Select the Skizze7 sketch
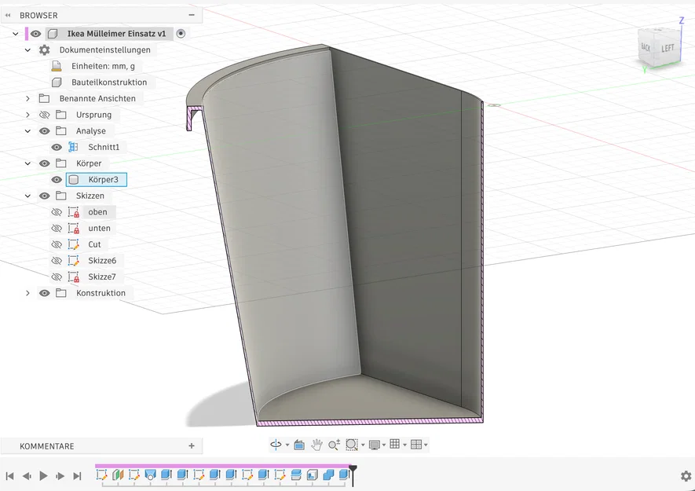Screen dimensions: 695x491 click(x=102, y=277)
